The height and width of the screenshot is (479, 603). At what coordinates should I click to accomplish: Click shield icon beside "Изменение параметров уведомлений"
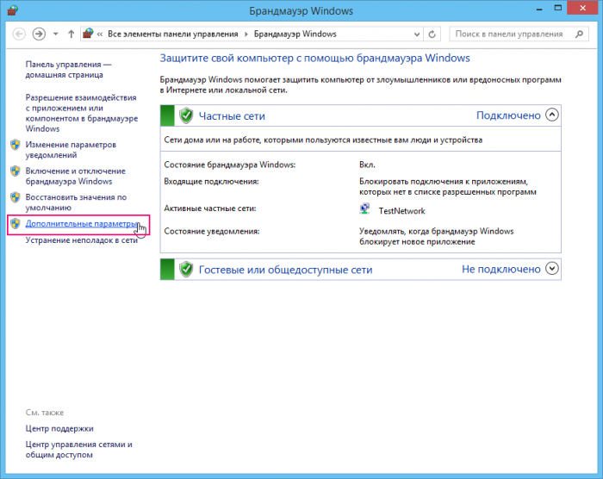pos(16,145)
